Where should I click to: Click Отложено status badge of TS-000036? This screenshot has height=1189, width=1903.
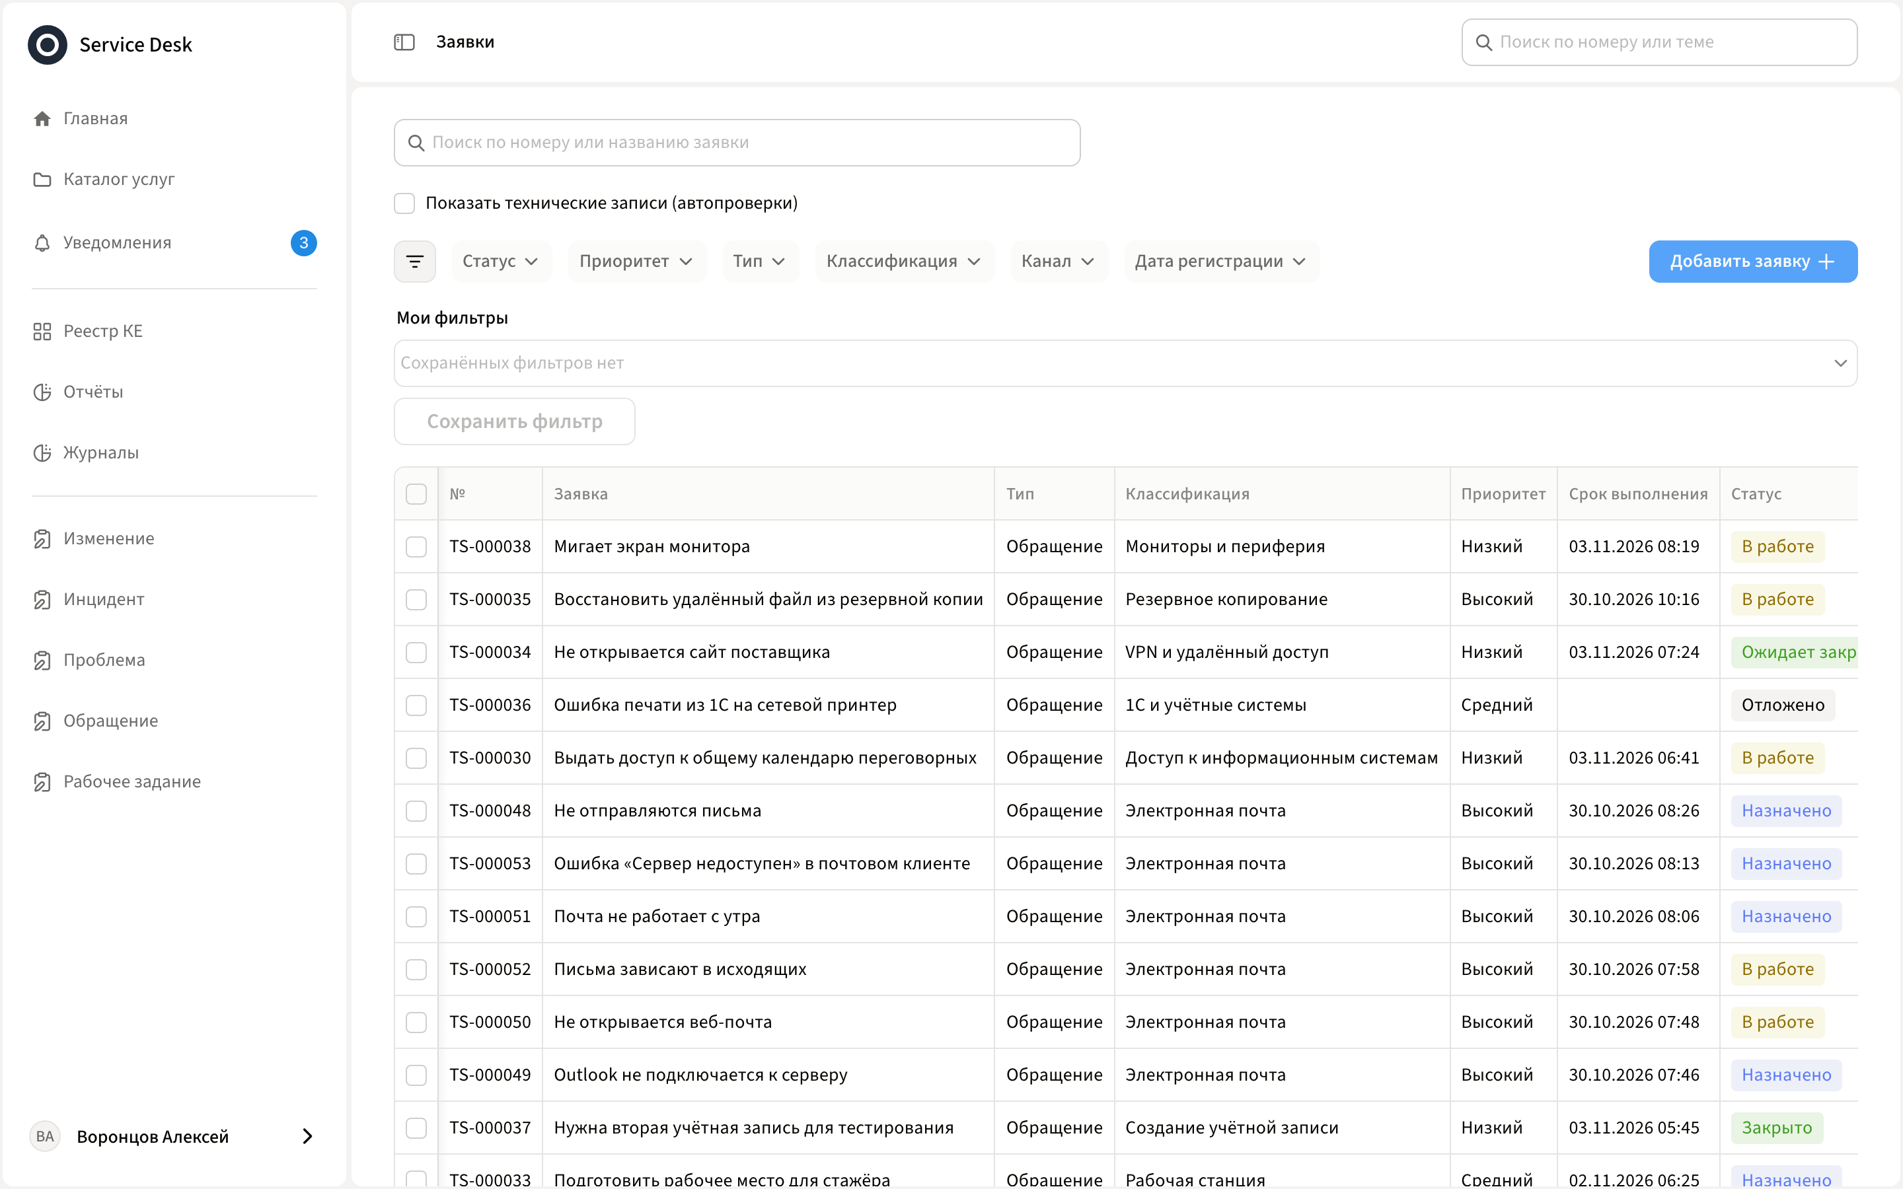click(1783, 705)
